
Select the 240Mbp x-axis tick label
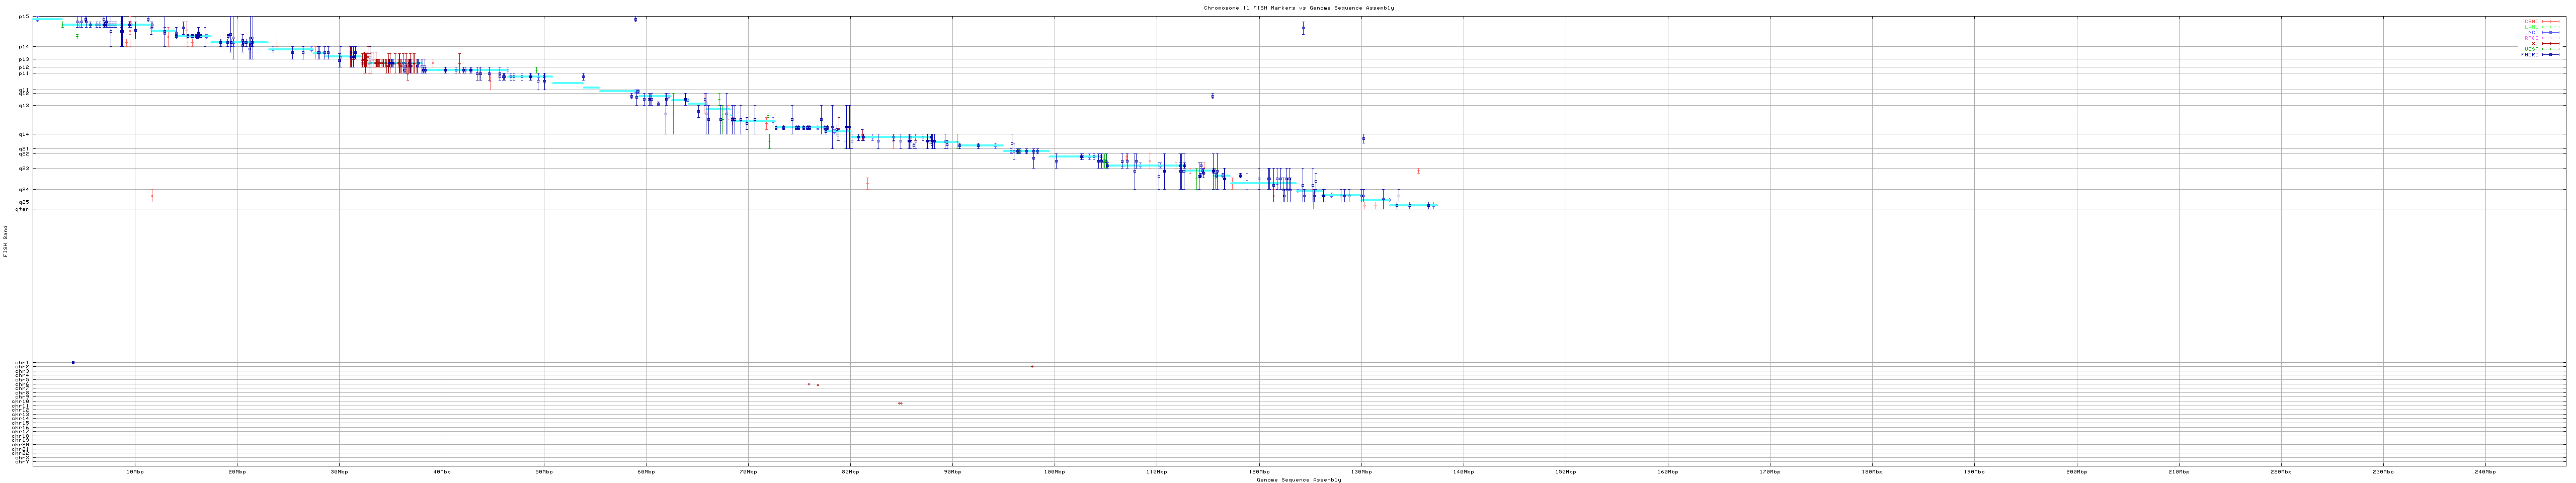tap(2484, 471)
